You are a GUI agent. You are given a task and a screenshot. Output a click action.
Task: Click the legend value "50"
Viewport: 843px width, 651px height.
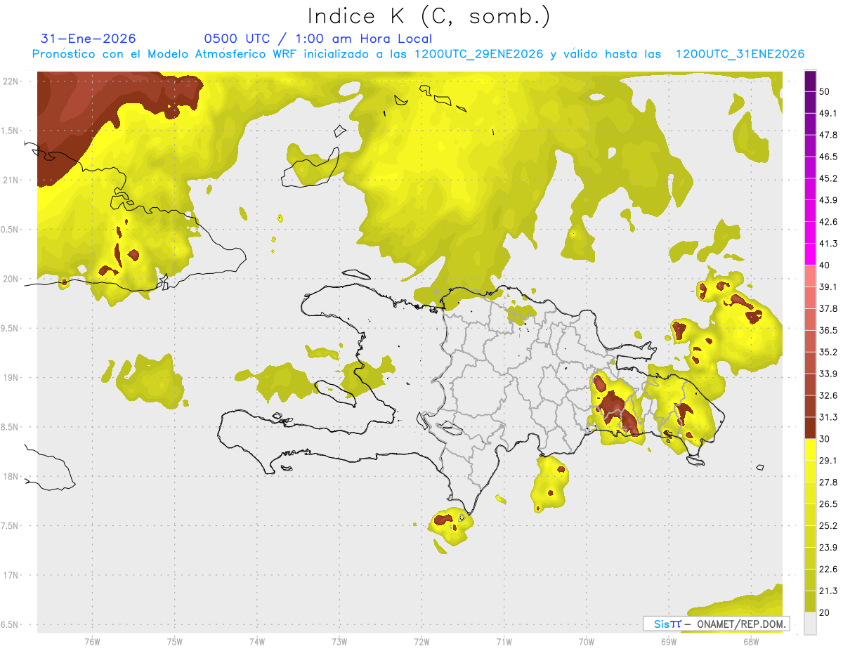point(826,92)
